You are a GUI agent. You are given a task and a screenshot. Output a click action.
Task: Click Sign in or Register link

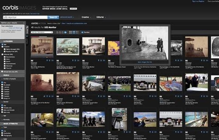click(x=198, y=1)
